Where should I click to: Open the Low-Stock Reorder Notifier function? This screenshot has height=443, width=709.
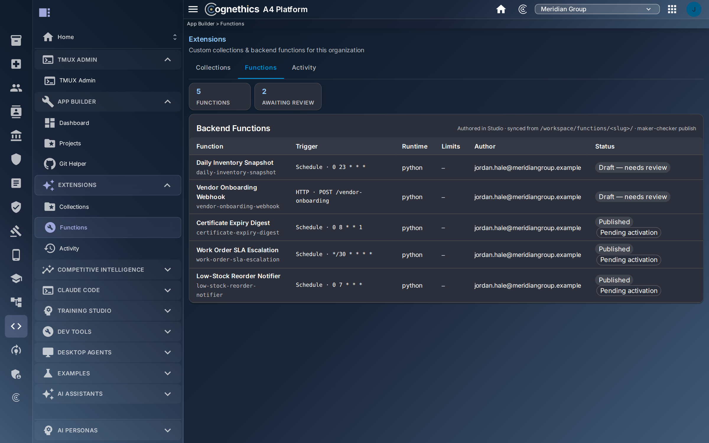pyautogui.click(x=238, y=276)
